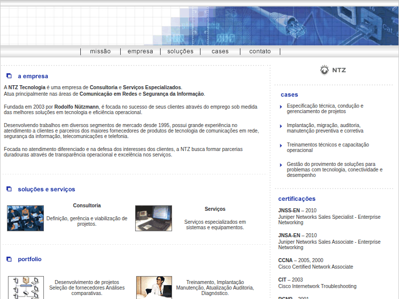Click 'Cisco Certified Network Associate' text
This screenshot has height=299, width=399.
coord(316,267)
